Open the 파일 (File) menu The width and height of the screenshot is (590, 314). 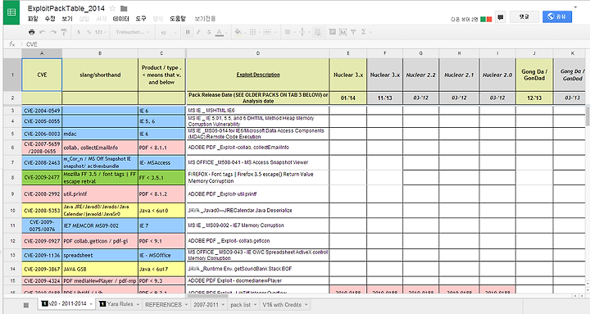click(x=33, y=19)
